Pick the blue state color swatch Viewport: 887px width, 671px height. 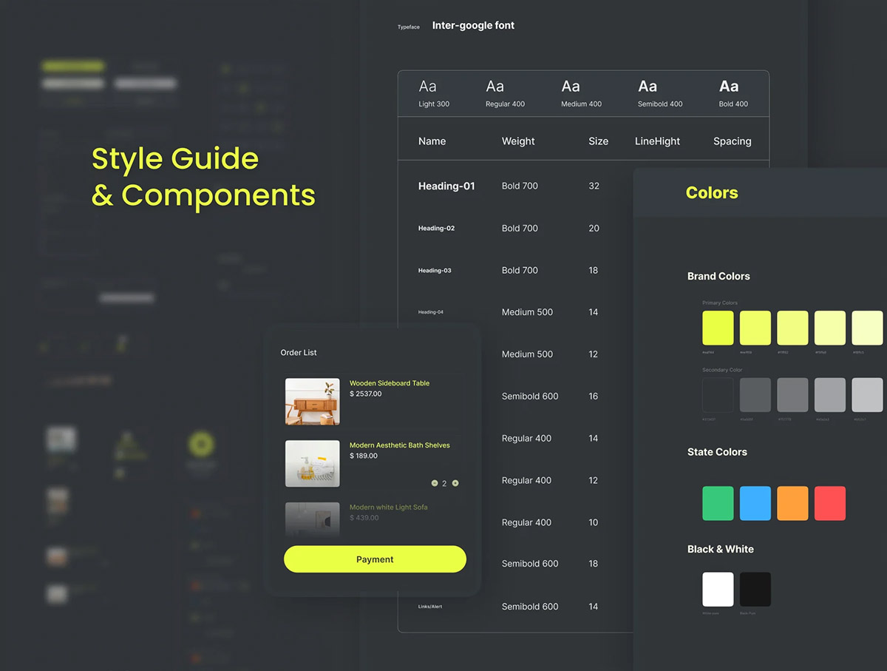755,503
